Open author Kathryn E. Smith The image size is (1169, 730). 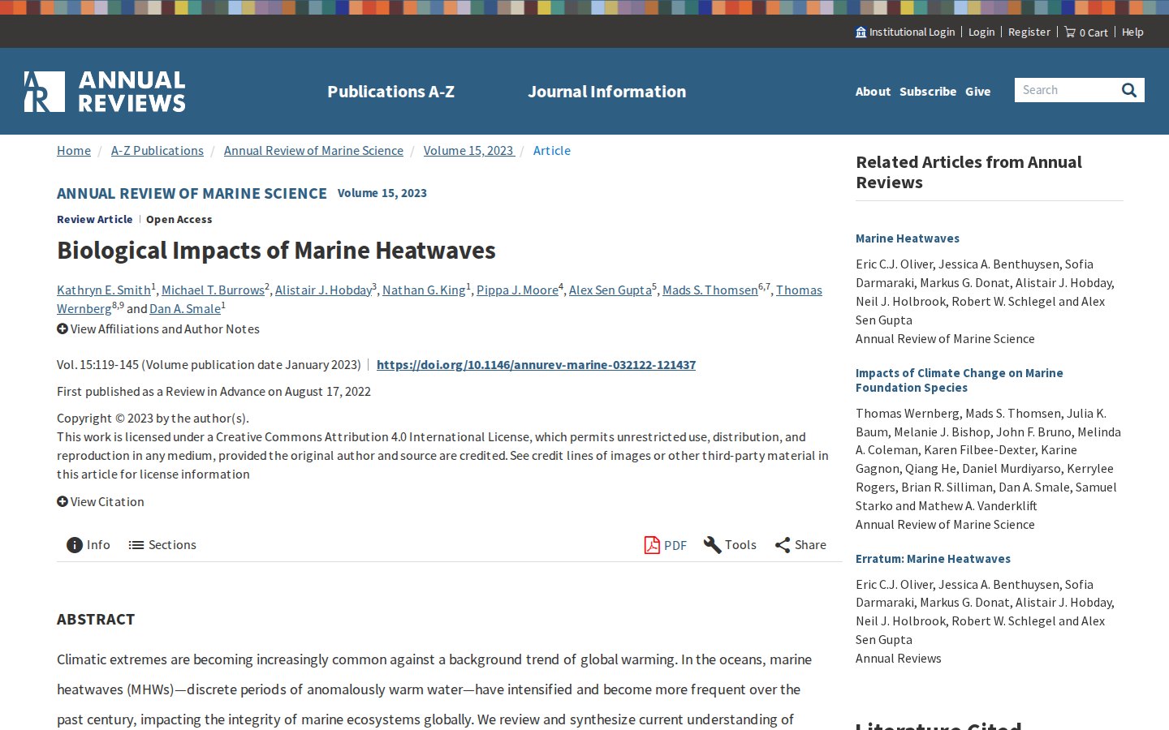pos(104,290)
